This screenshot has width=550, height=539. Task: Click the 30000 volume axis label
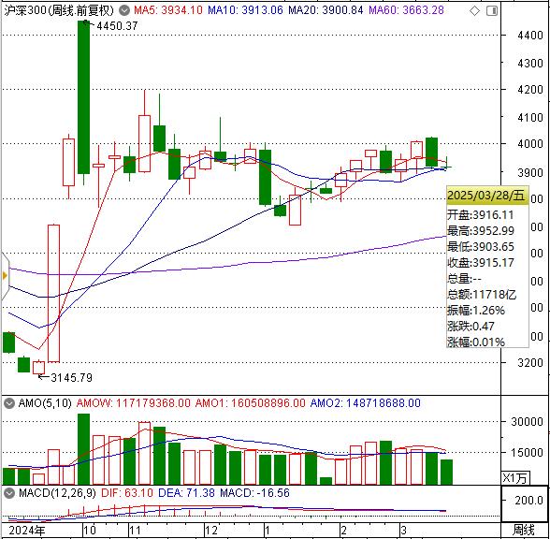pyautogui.click(x=527, y=421)
